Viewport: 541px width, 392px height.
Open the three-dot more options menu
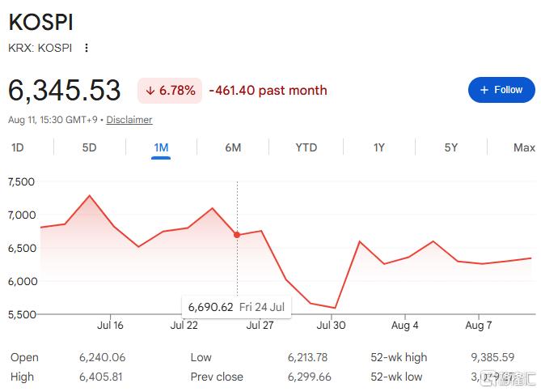tap(87, 48)
